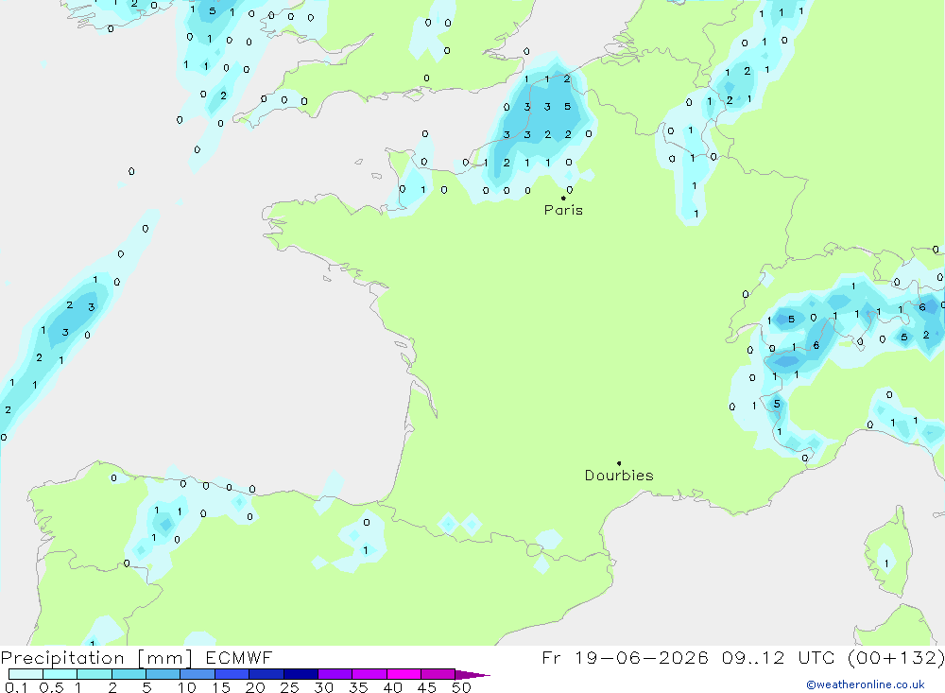The image size is (945, 693).
Task: Click the legend label '20'
Action: (x=255, y=687)
